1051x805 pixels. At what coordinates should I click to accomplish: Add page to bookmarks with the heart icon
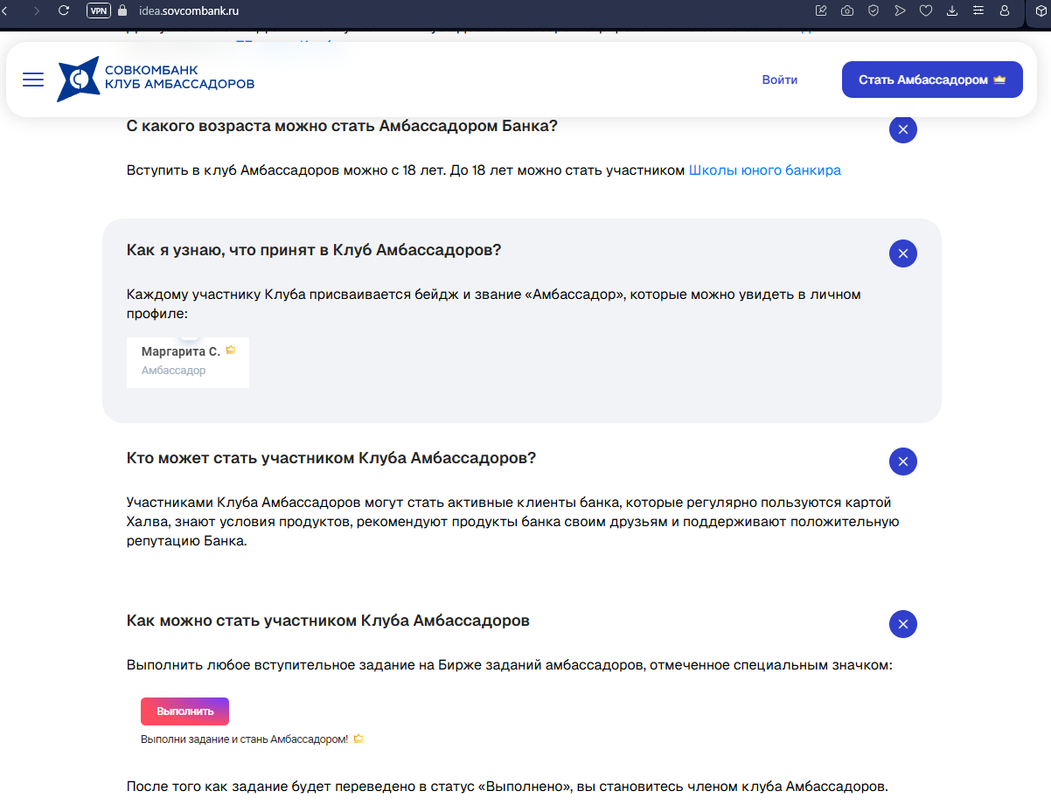tap(925, 10)
